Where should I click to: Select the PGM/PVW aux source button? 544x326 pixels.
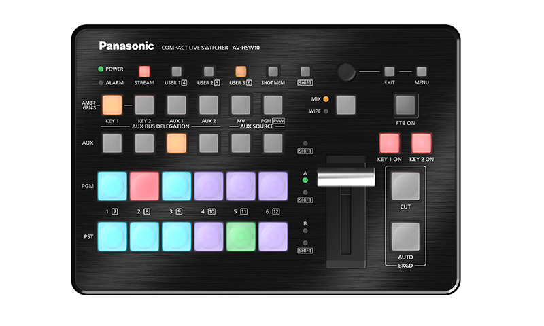click(273, 105)
